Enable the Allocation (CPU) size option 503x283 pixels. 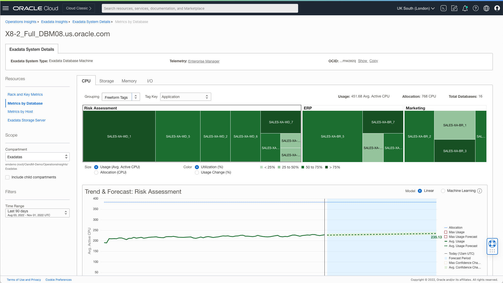pyautogui.click(x=96, y=173)
